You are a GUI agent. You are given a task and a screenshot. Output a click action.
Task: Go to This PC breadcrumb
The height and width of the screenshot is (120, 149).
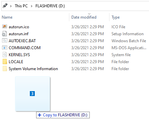pos(21,6)
